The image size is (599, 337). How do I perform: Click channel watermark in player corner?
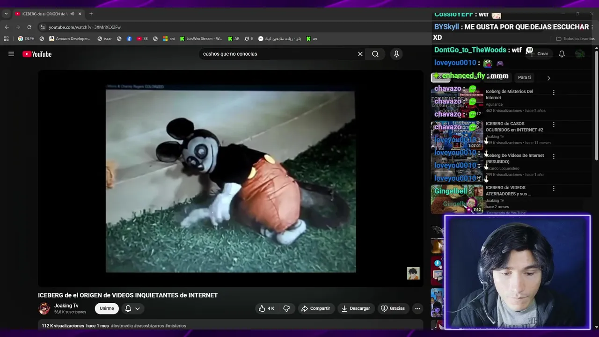click(x=413, y=273)
